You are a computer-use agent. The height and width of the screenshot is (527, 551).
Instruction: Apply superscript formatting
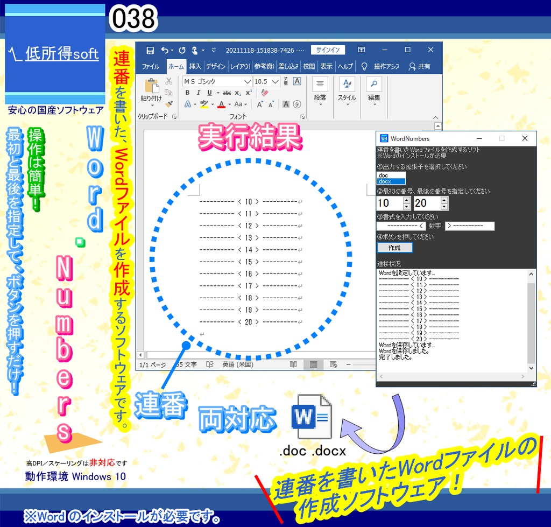coord(248,93)
